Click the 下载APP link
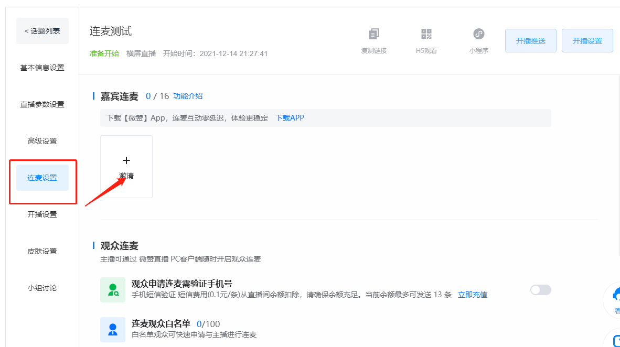This screenshot has width=620, height=347. [x=290, y=118]
